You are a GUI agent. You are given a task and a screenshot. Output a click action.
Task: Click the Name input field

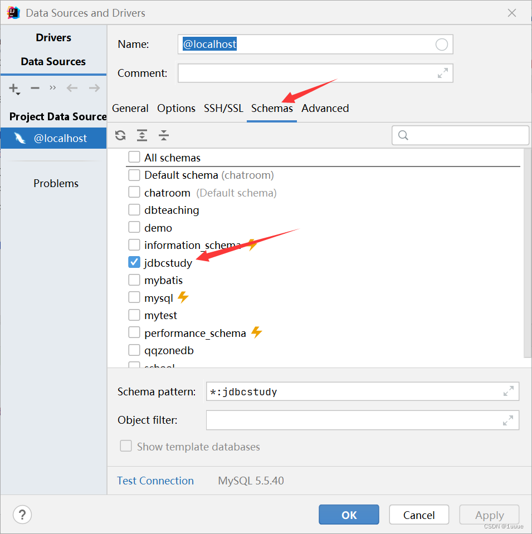(x=315, y=45)
